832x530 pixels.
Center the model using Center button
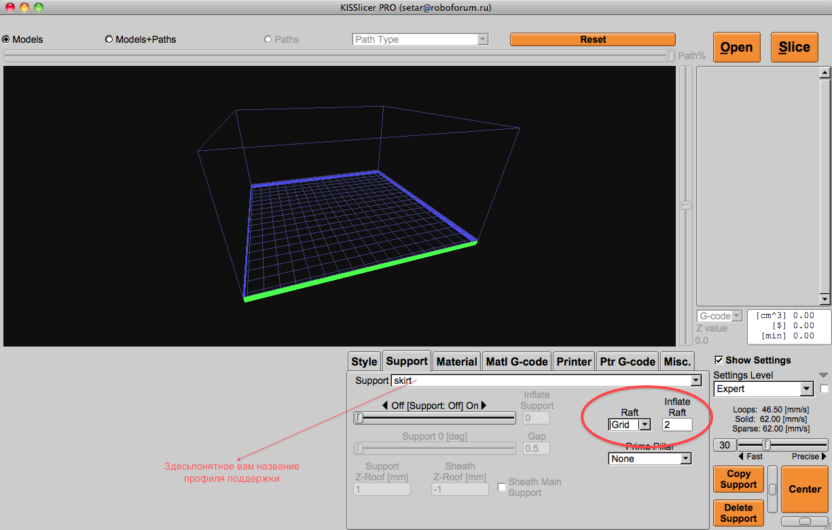pos(804,489)
